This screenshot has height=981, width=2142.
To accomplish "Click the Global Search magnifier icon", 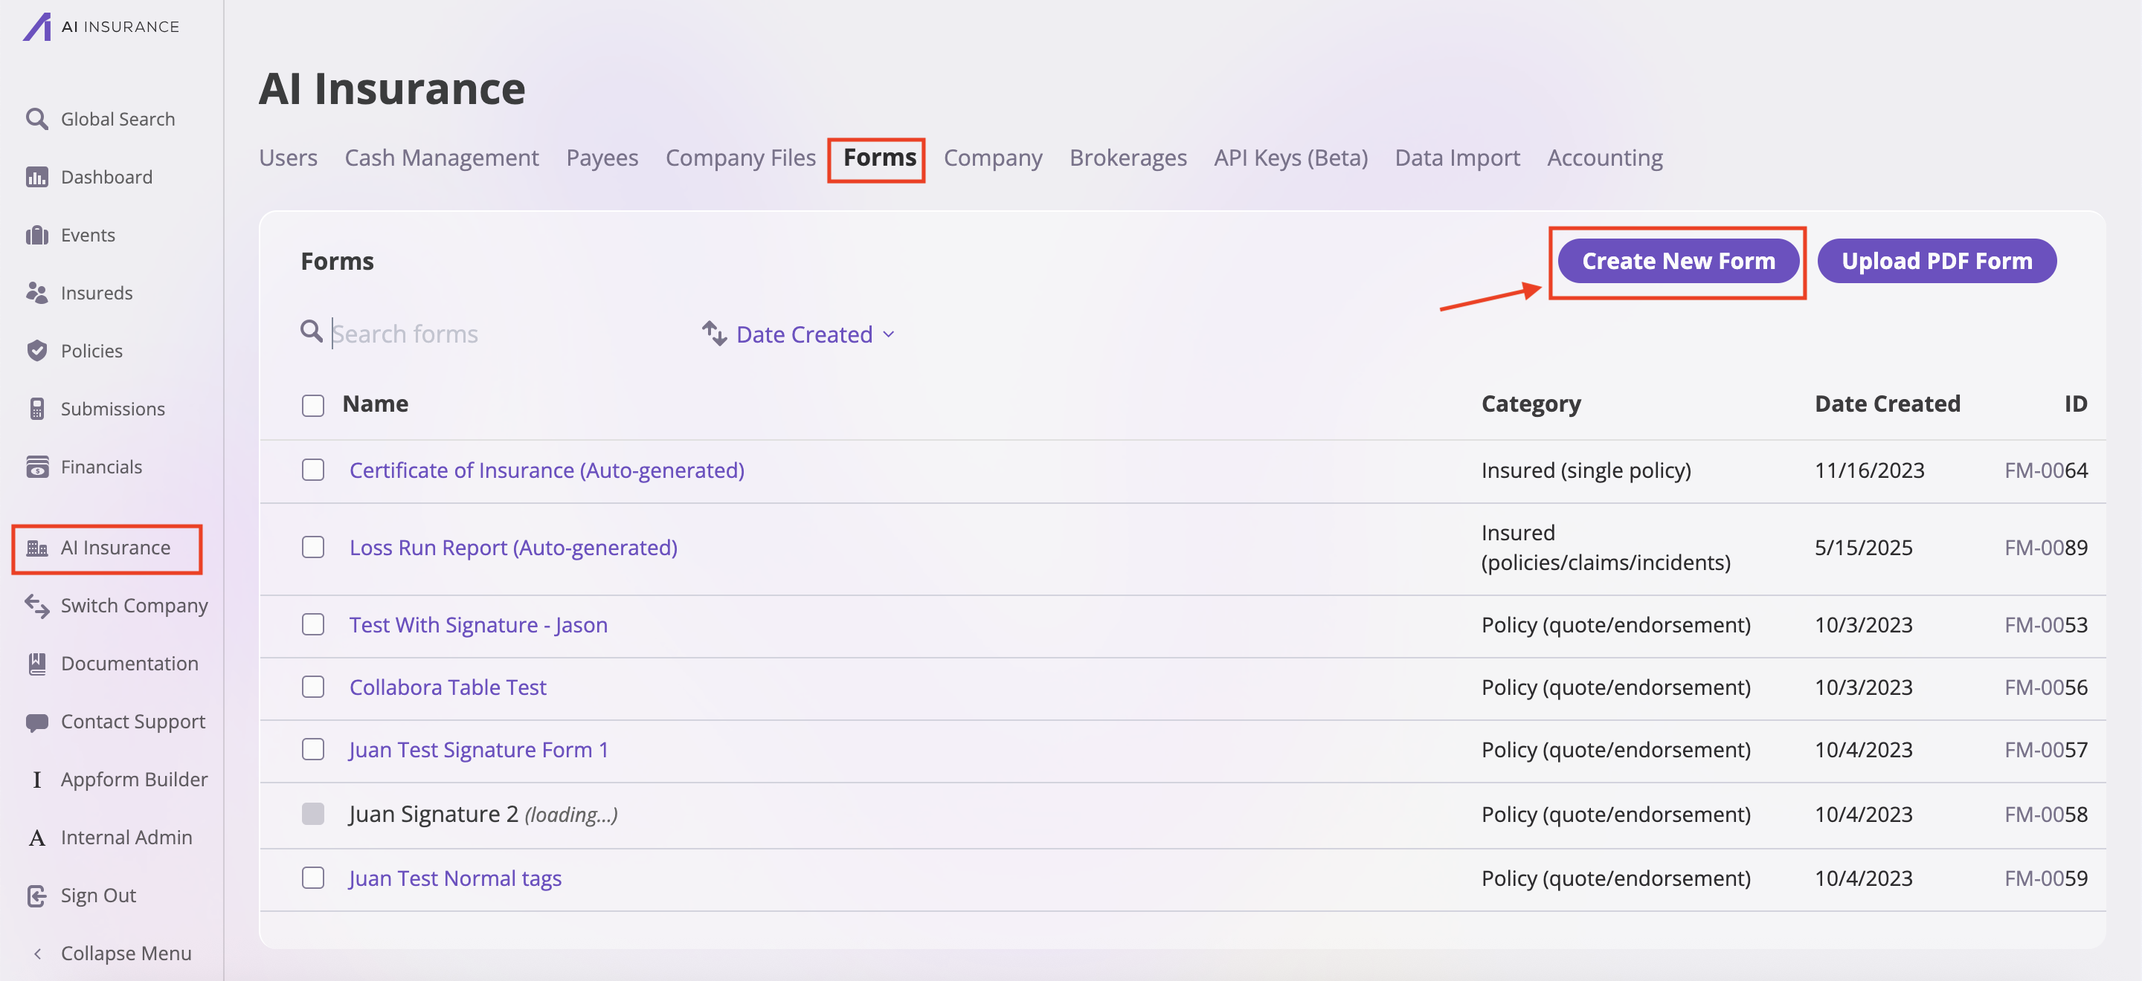I will tap(36, 119).
